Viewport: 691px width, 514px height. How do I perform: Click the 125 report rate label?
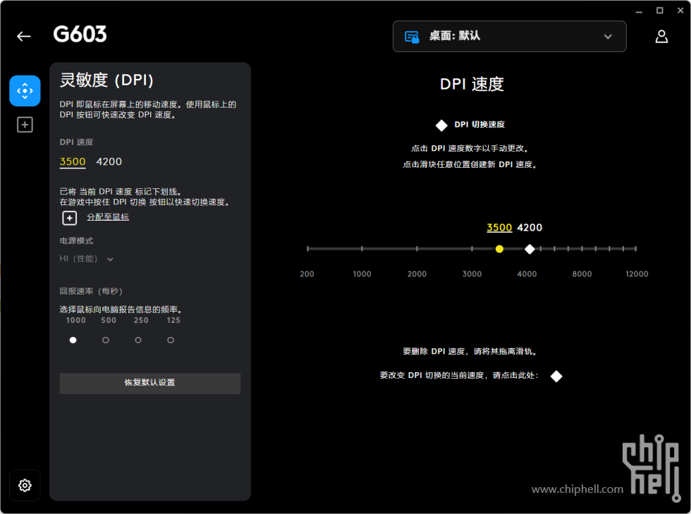173,321
